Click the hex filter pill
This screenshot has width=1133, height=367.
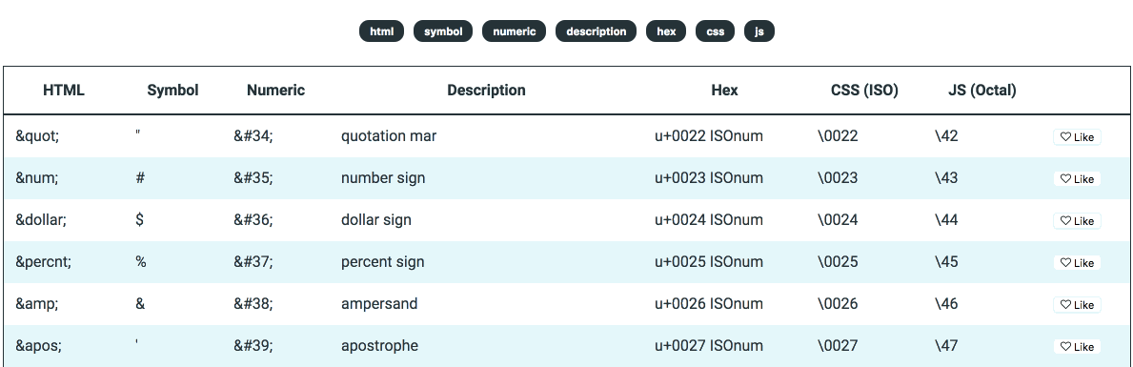[x=666, y=31]
